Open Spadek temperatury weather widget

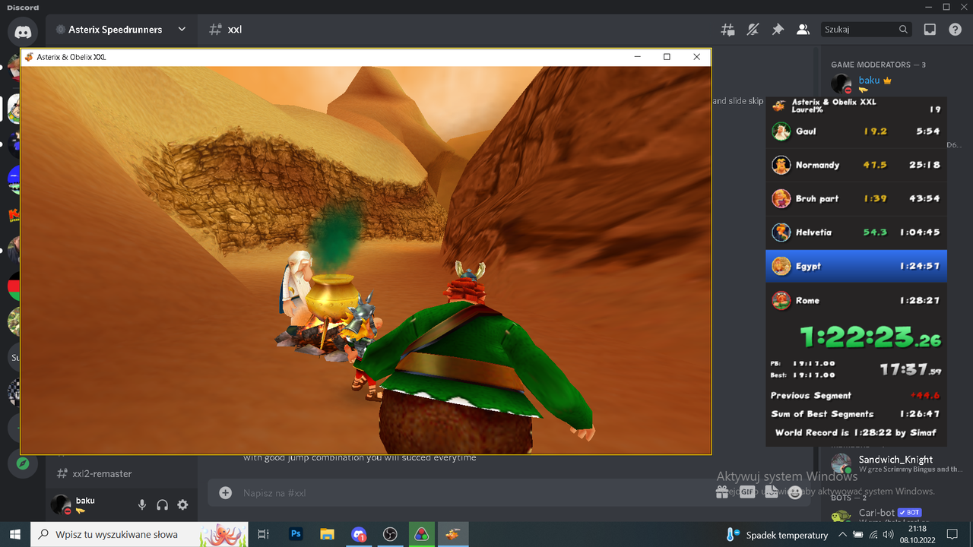point(777,535)
